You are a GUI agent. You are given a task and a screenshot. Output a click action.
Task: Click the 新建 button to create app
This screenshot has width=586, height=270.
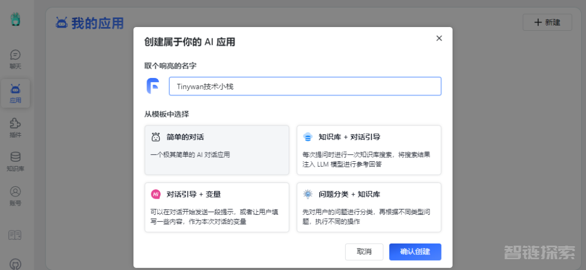click(547, 22)
